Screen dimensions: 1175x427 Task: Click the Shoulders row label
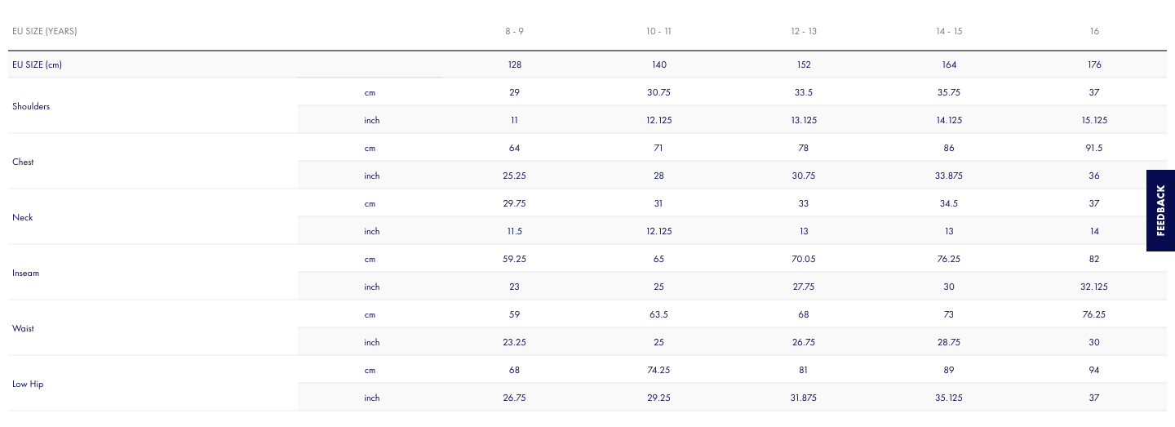[x=31, y=106]
